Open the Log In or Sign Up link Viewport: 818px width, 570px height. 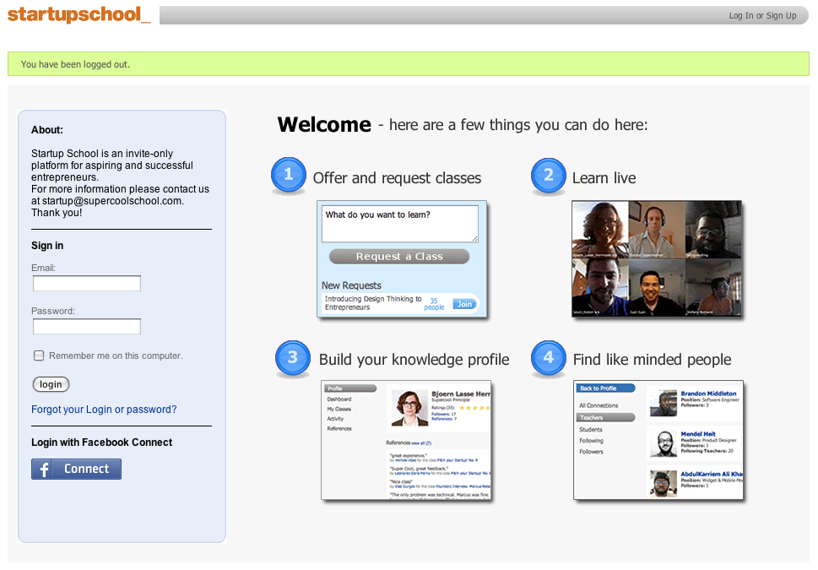tap(762, 16)
